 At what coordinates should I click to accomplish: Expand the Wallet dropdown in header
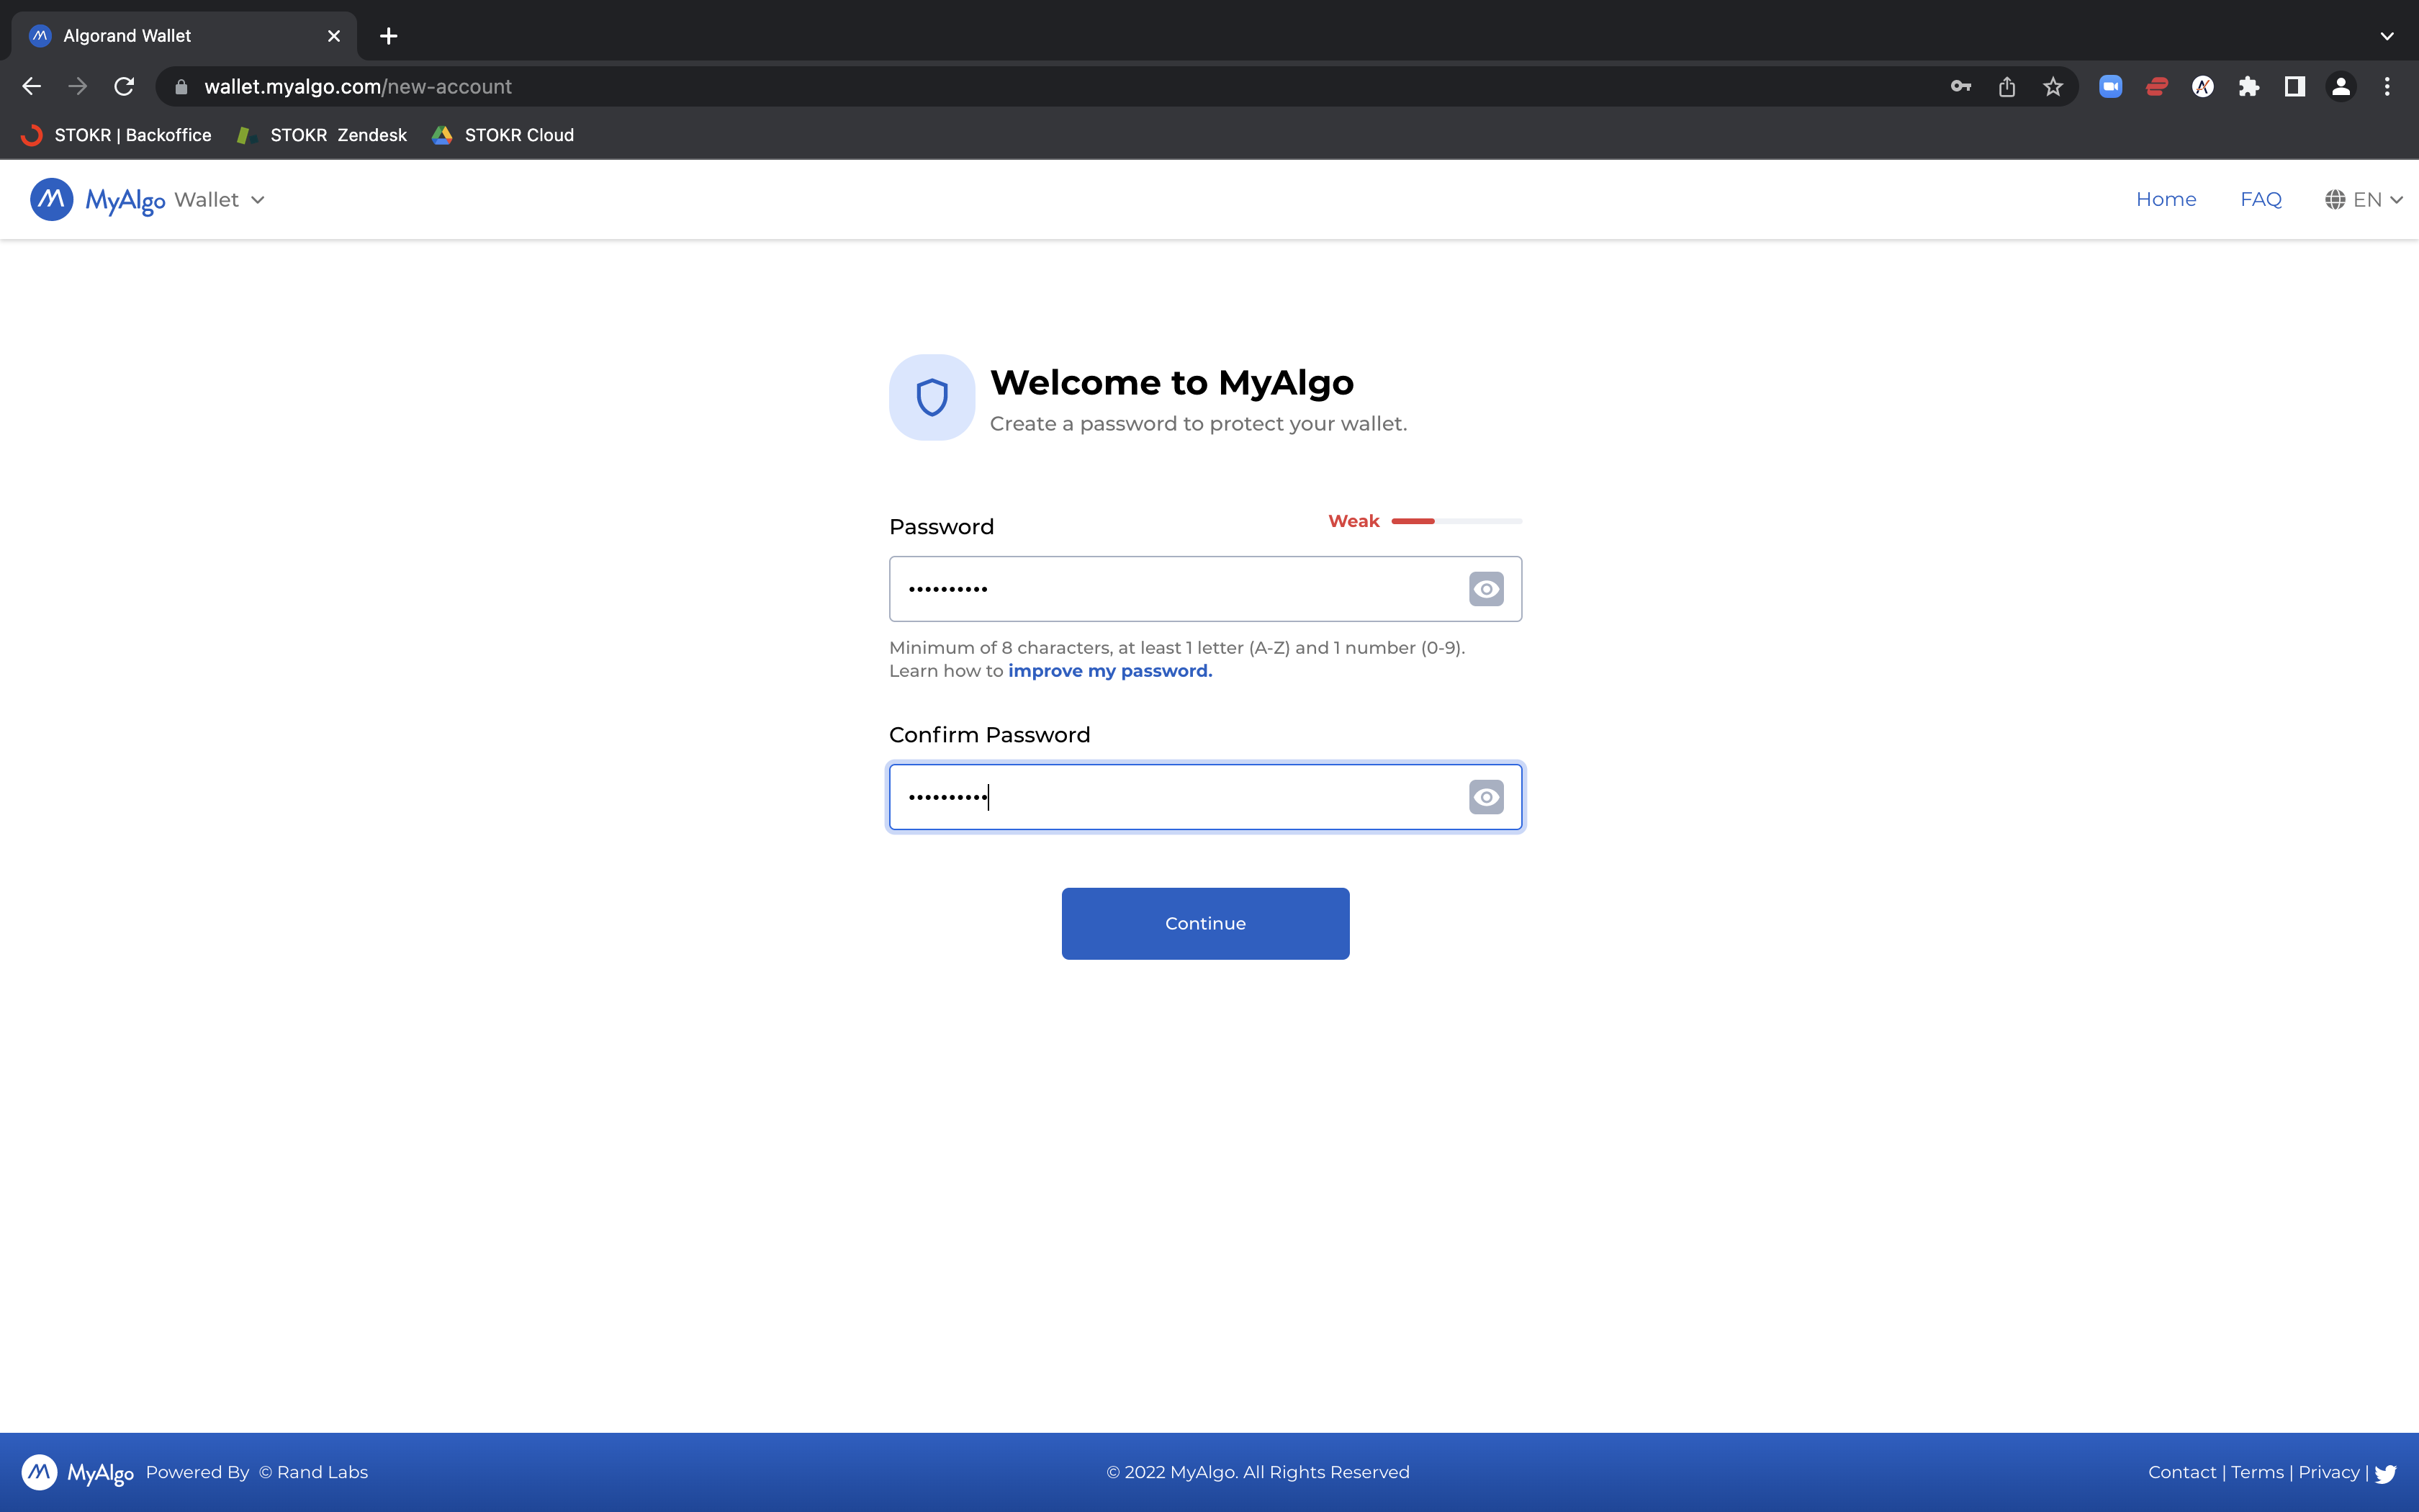(x=219, y=200)
